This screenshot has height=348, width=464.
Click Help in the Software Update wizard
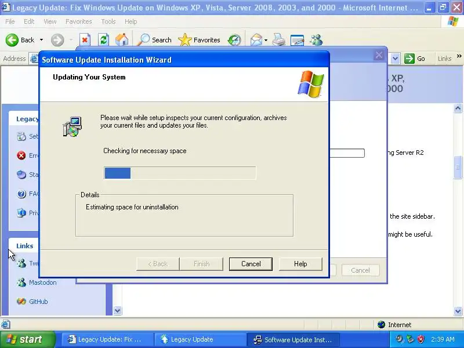point(300,264)
